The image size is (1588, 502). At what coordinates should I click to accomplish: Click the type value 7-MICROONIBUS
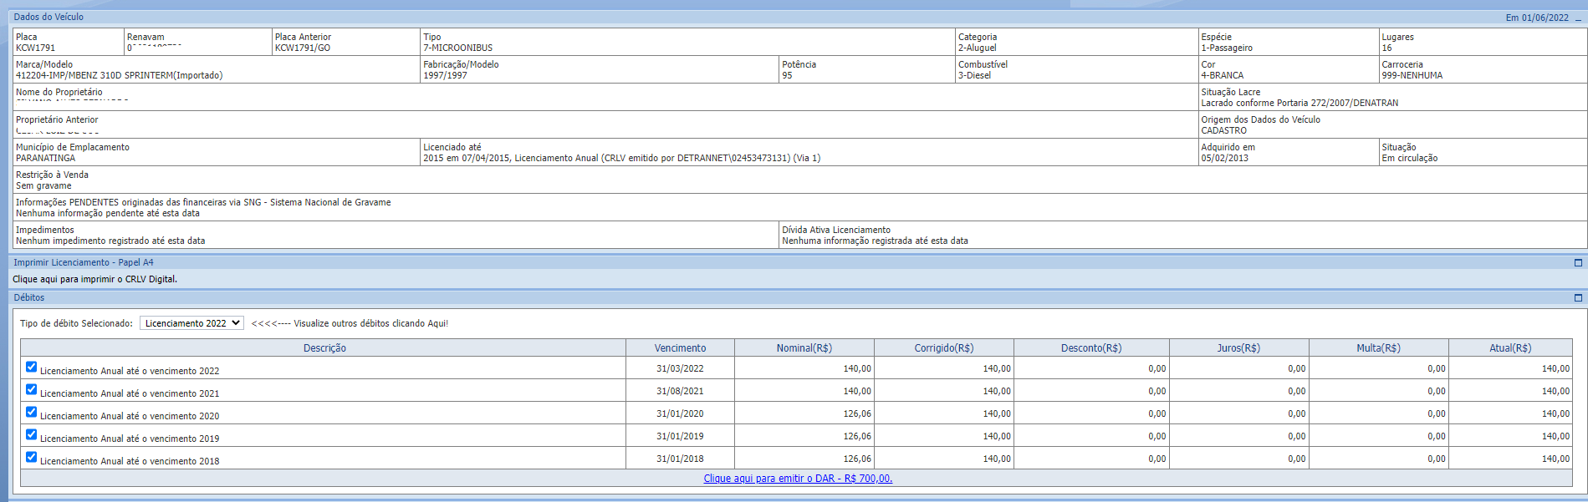coord(458,48)
